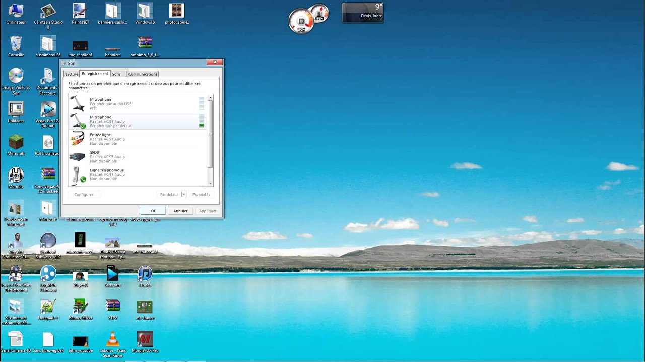Launch Banner Effect shortcut
The width and height of the screenshot is (645, 362).
[80, 309]
